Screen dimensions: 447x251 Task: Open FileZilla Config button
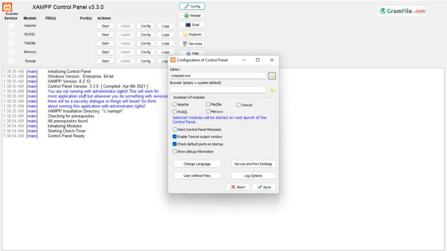tap(146, 44)
